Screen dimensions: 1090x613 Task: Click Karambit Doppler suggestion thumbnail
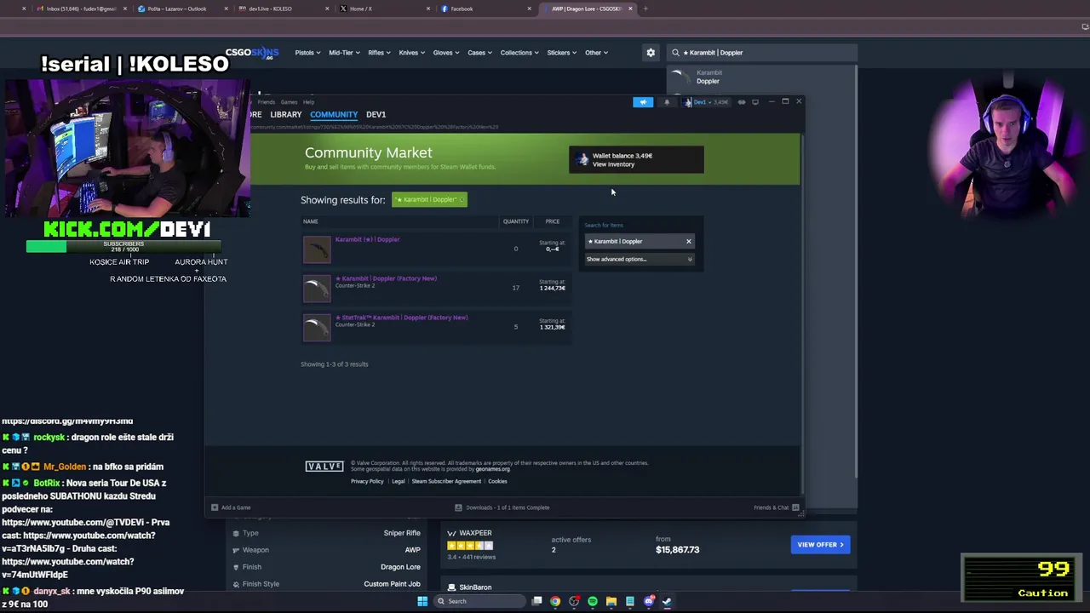pyautogui.click(x=679, y=76)
